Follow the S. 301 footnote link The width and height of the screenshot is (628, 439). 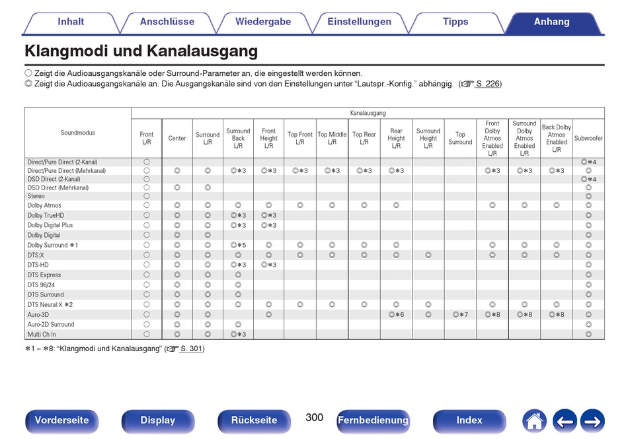(192, 349)
